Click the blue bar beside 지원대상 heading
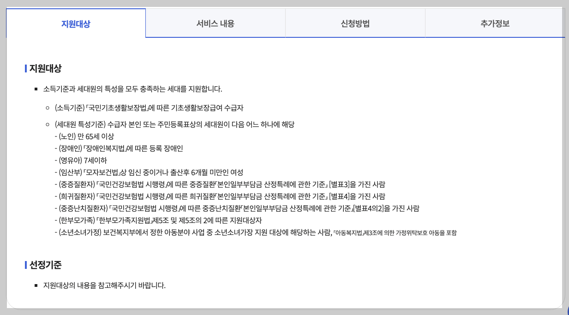The image size is (569, 315). click(24, 69)
